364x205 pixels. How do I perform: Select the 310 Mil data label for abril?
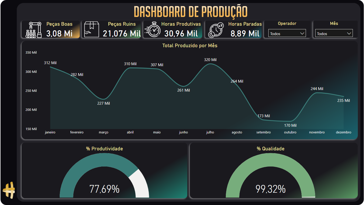tap(130, 64)
